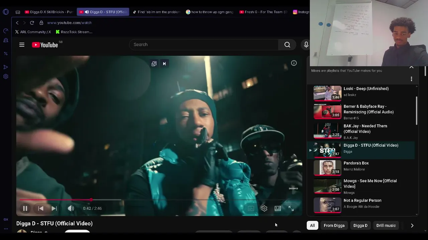Screen dimensions: 428x240
Task: Reload the YouTube page
Action: pos(32,23)
